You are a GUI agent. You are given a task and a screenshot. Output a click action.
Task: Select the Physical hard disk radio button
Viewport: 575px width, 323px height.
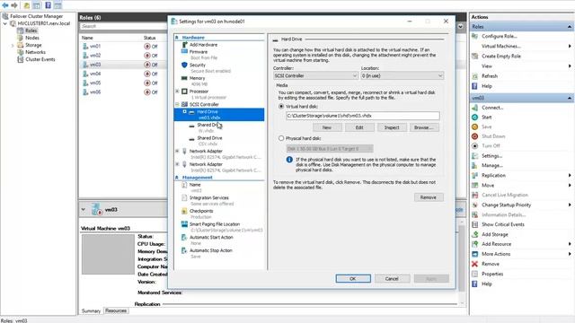pos(281,138)
